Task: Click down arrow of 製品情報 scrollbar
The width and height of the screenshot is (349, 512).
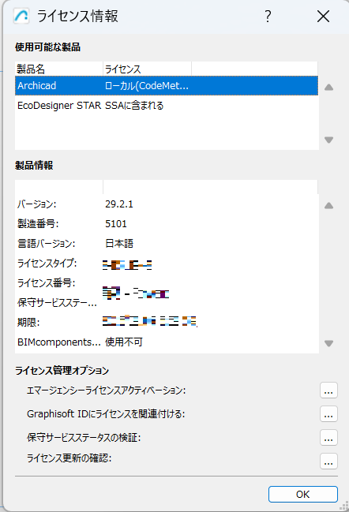Action: pos(328,343)
